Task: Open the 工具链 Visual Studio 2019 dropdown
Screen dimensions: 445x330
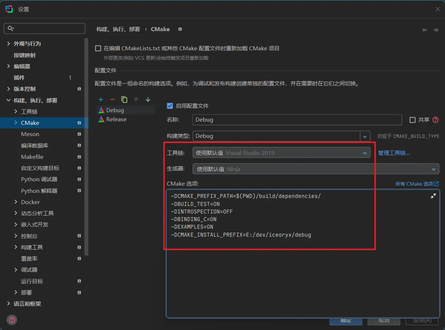Action: (x=281, y=153)
